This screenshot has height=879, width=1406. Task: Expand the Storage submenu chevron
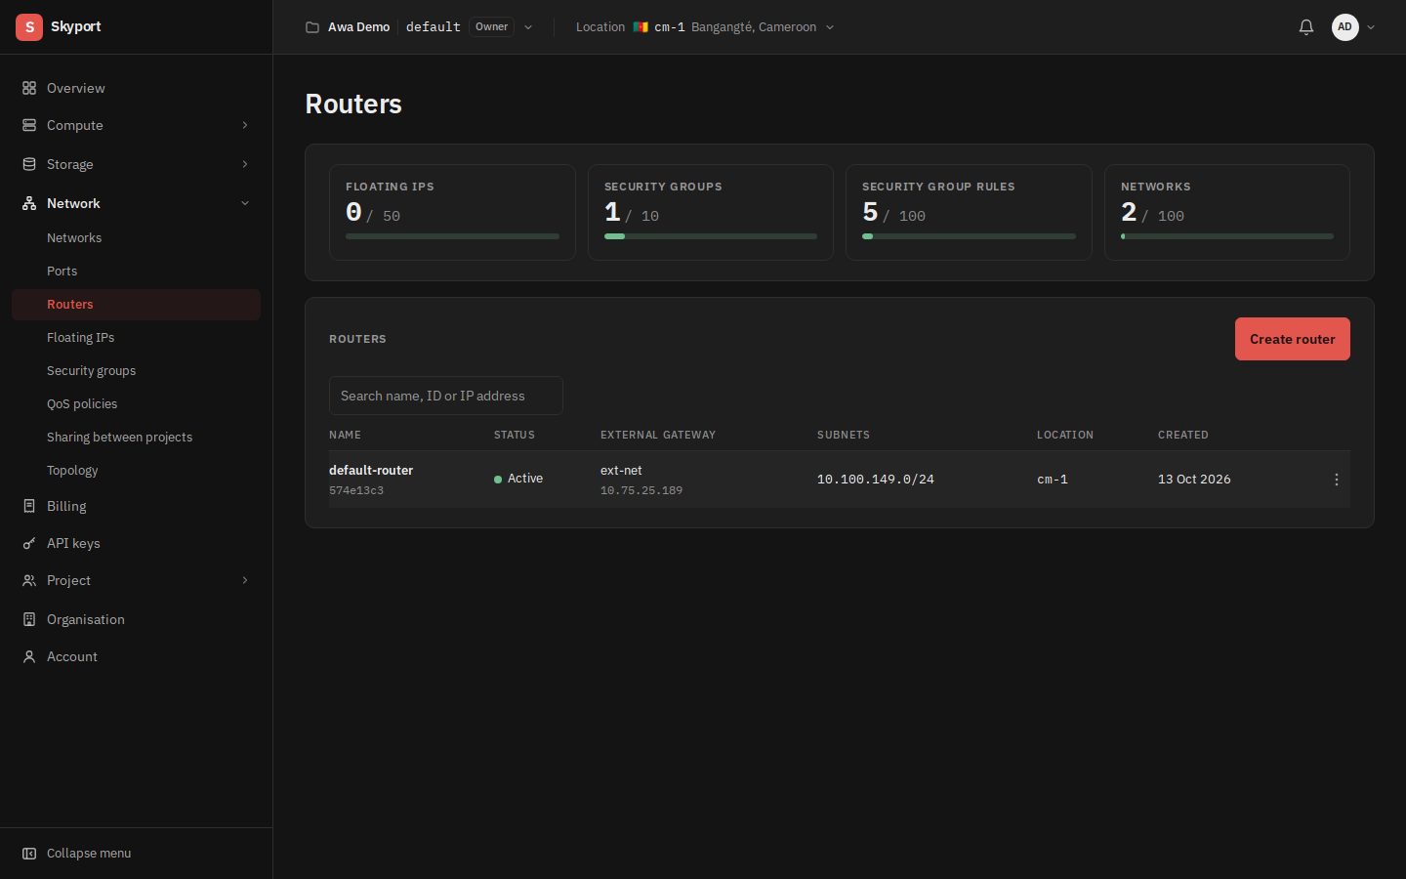pos(245,164)
